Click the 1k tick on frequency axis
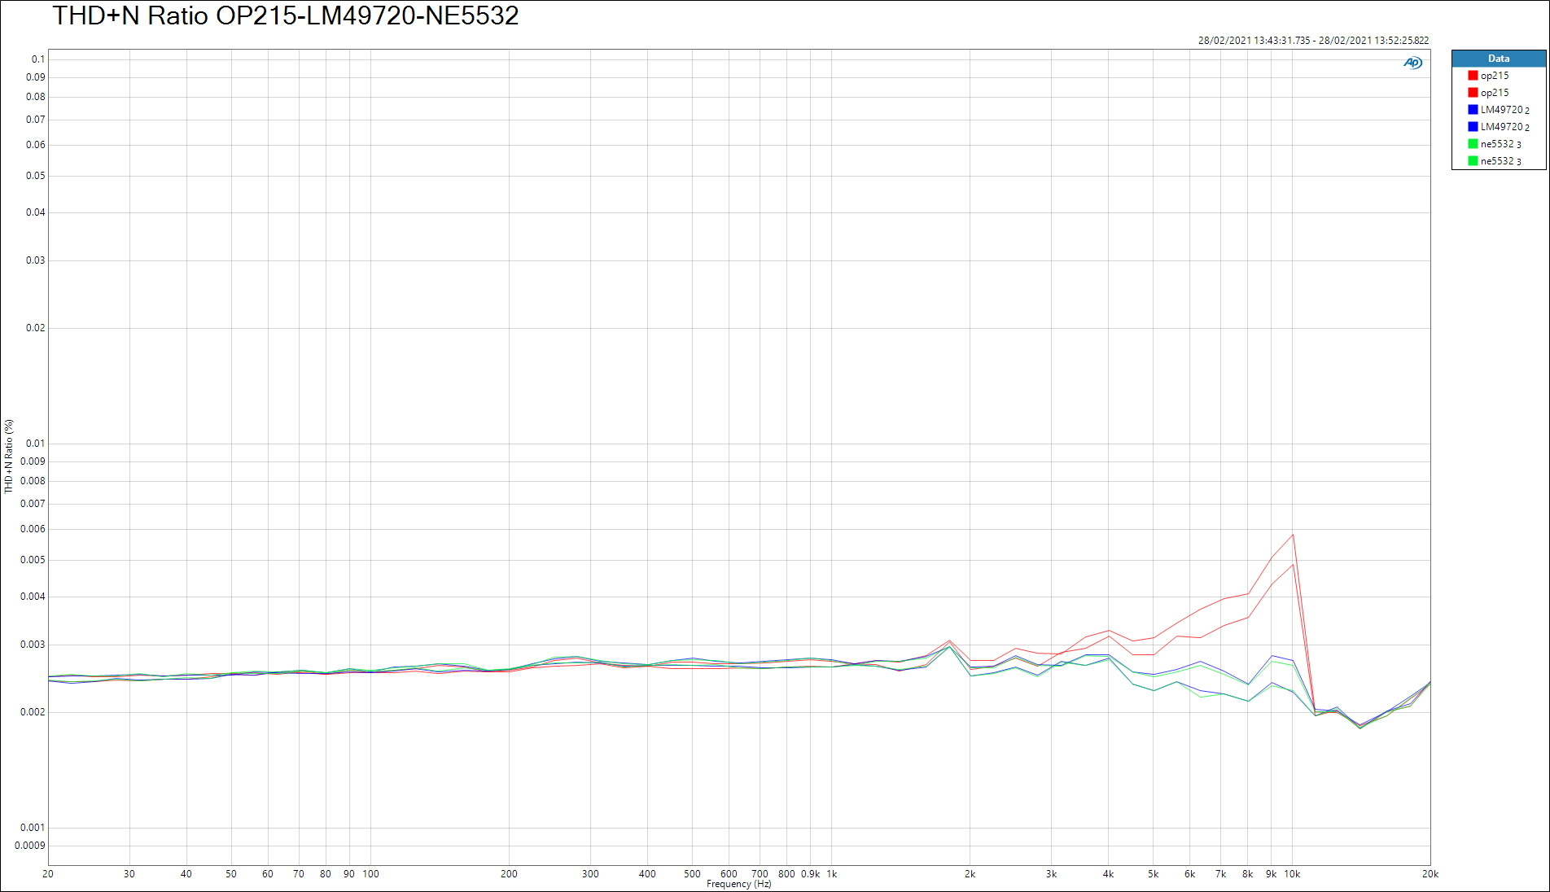This screenshot has height=892, width=1550. click(x=831, y=874)
